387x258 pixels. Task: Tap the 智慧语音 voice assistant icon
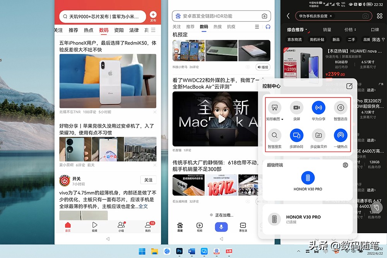pyautogui.click(x=340, y=108)
